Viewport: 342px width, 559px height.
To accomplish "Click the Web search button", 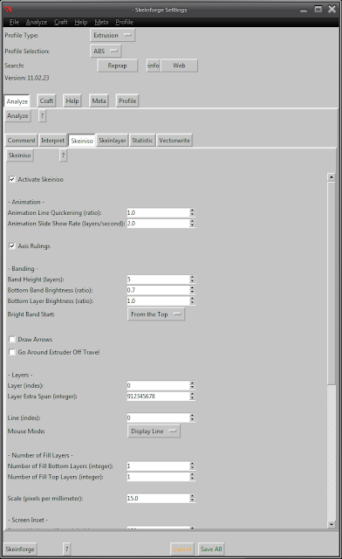I will pyautogui.click(x=179, y=66).
